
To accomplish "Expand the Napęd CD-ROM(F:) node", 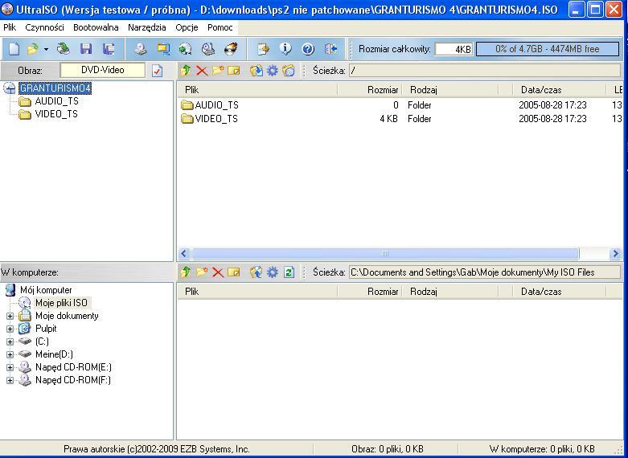I will pos(10,380).
